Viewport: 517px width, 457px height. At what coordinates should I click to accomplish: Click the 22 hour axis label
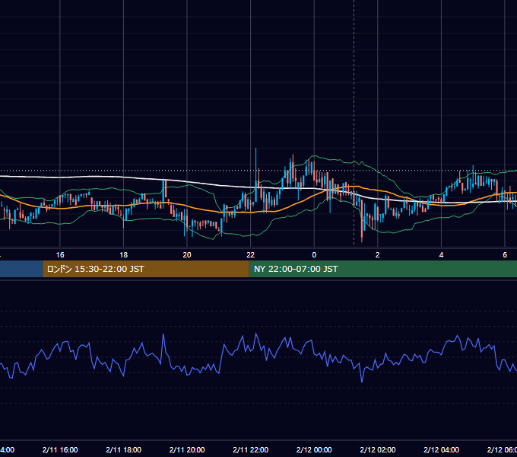tap(251, 255)
